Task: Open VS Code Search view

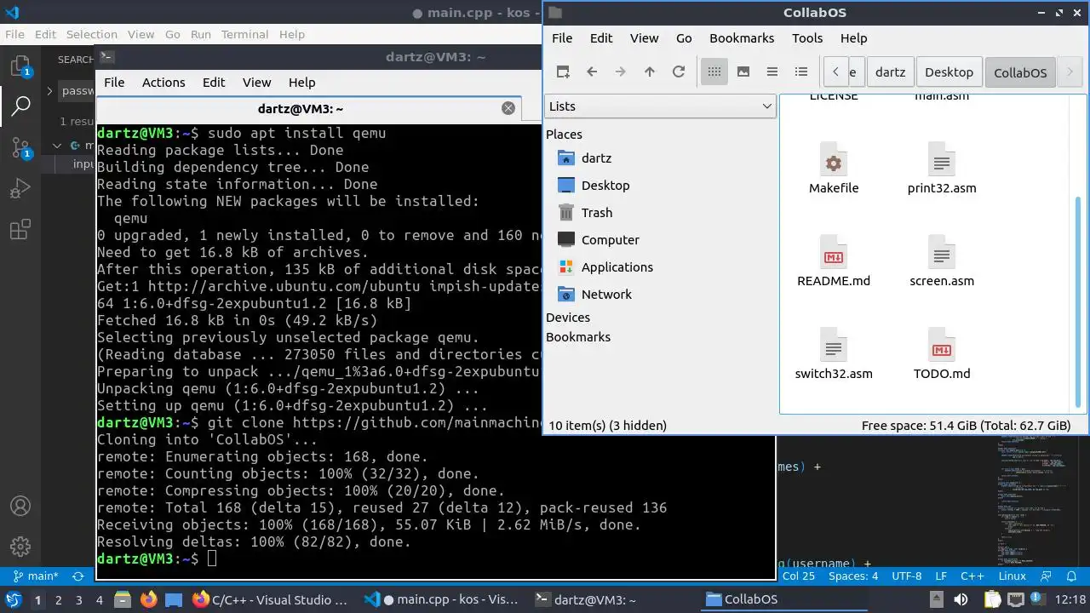Action: click(x=20, y=106)
